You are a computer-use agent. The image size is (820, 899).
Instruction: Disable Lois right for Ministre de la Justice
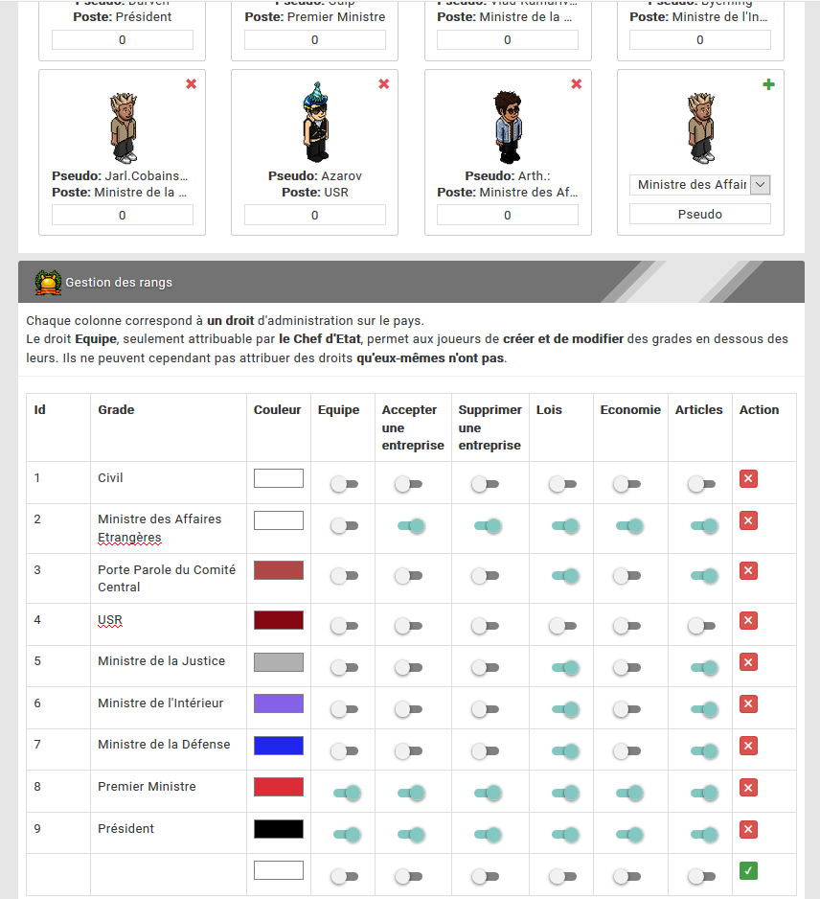(x=565, y=667)
